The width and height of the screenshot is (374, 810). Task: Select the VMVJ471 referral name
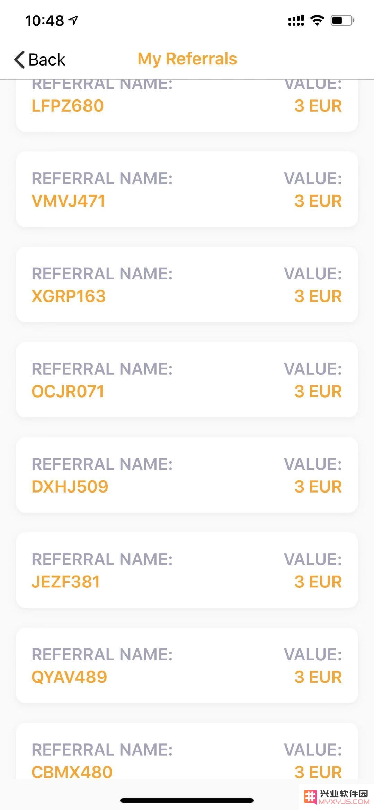tap(68, 201)
